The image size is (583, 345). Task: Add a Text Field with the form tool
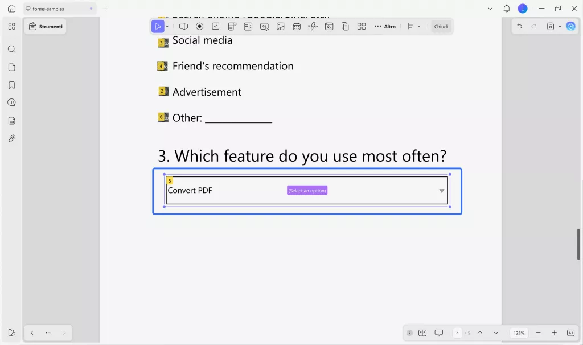click(x=183, y=26)
